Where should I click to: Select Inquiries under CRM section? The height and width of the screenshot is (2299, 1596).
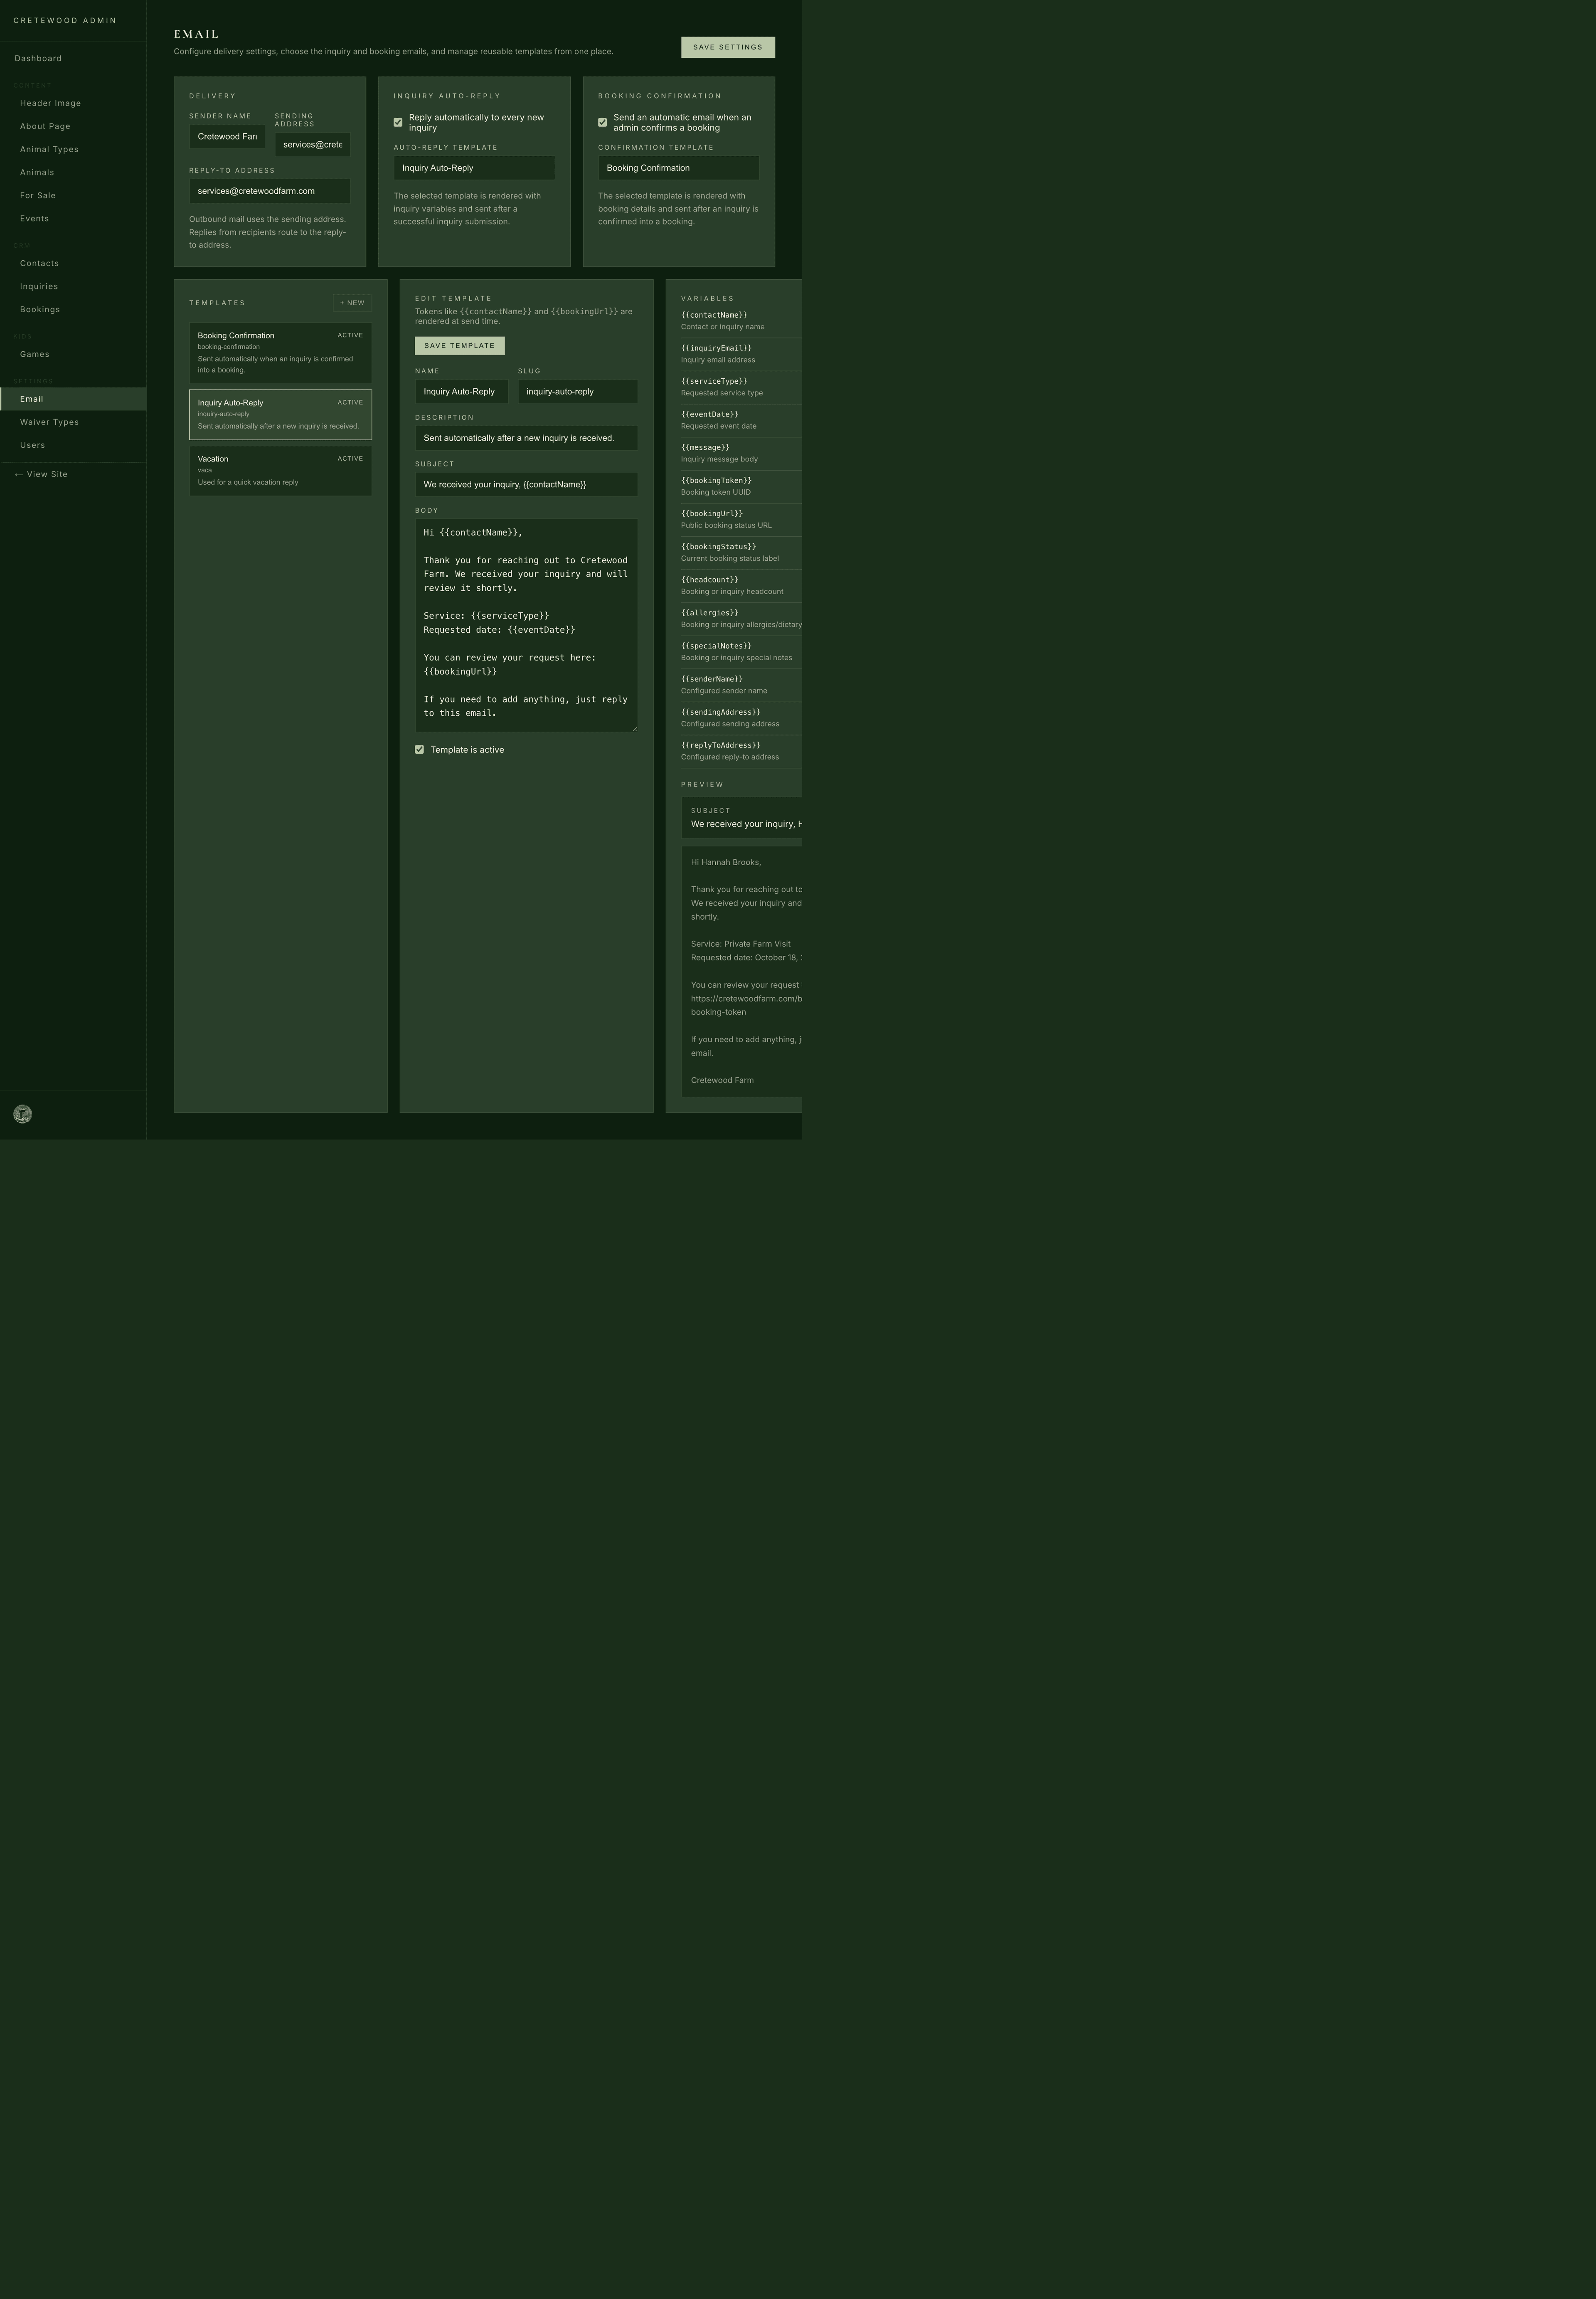pyautogui.click(x=39, y=286)
